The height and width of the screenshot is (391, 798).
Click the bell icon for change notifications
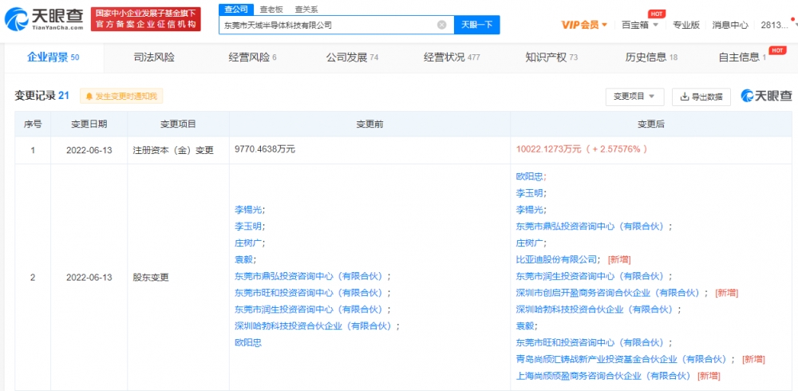[x=88, y=97]
